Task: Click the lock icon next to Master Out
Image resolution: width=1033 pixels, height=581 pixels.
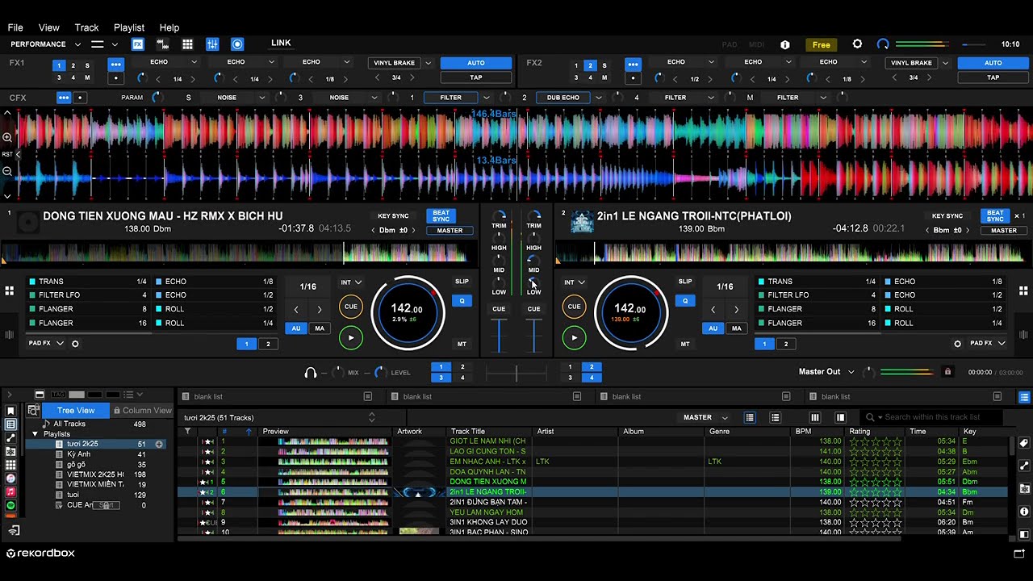Action: click(947, 372)
